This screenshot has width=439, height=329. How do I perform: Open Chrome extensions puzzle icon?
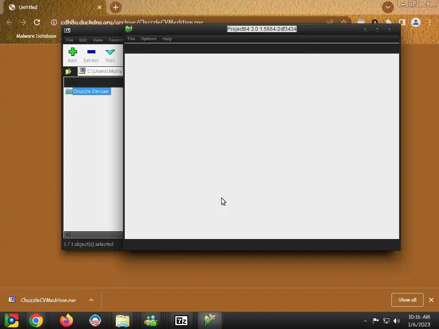[388, 22]
